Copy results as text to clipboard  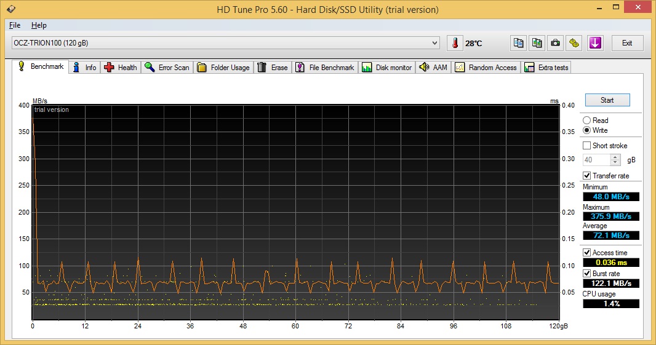point(519,43)
